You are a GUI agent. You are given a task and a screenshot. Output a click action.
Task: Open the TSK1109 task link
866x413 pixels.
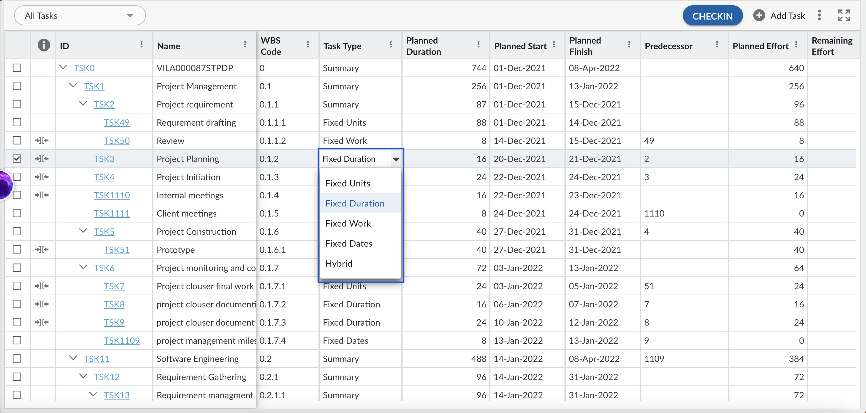[121, 341]
